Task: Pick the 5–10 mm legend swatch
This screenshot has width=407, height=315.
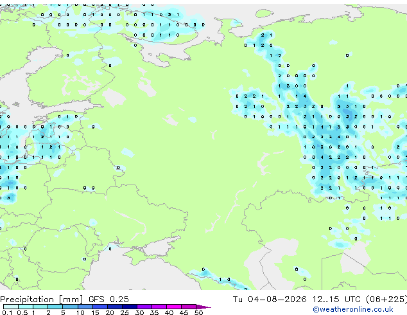Action: (70, 307)
